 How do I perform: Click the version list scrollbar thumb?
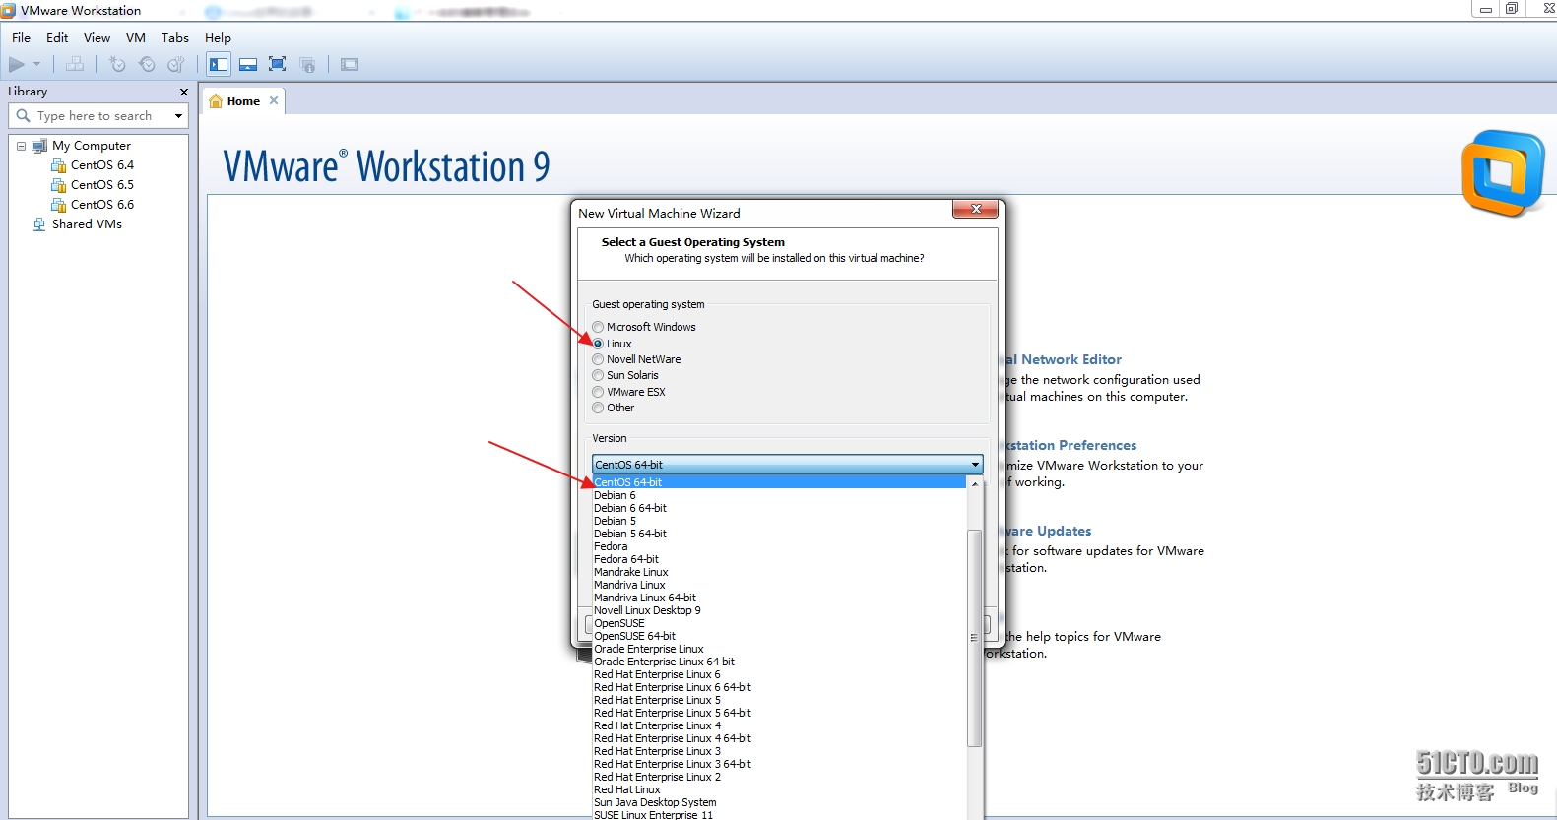(x=975, y=638)
